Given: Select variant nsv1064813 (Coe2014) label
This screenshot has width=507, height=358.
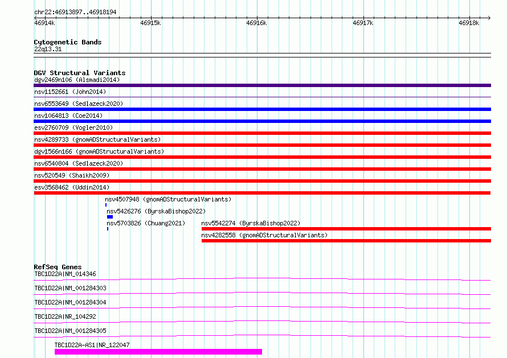Looking at the screenshot, I should coord(68,116).
